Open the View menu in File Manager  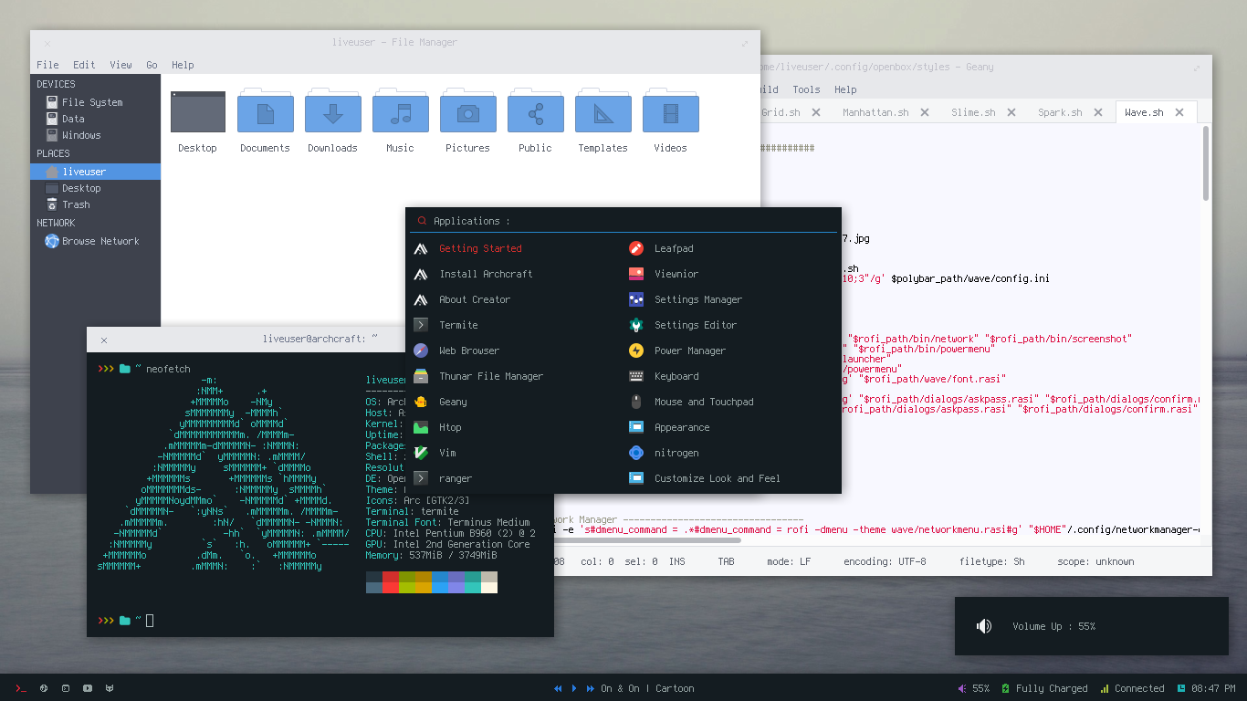click(x=121, y=65)
